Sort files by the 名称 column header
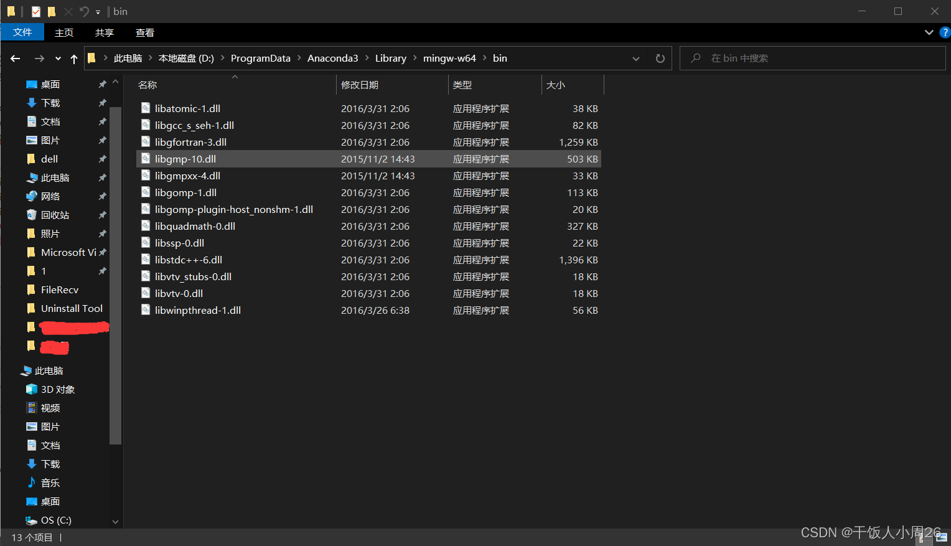951x546 pixels. [235, 85]
